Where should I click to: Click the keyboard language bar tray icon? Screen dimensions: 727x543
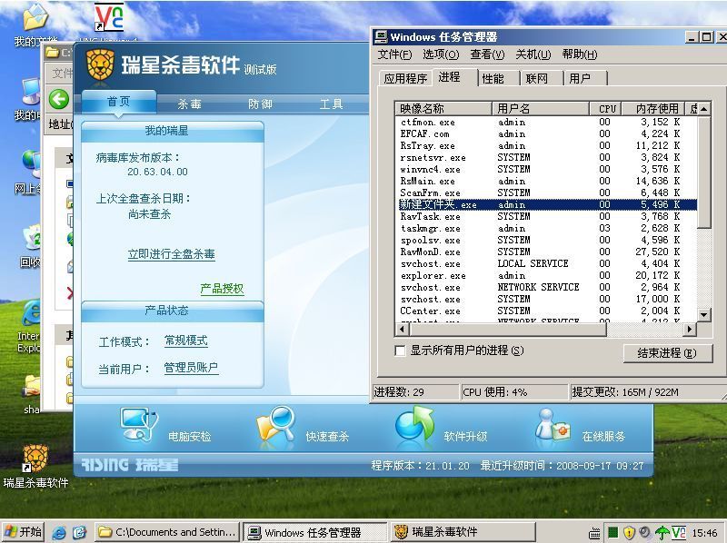click(x=595, y=534)
